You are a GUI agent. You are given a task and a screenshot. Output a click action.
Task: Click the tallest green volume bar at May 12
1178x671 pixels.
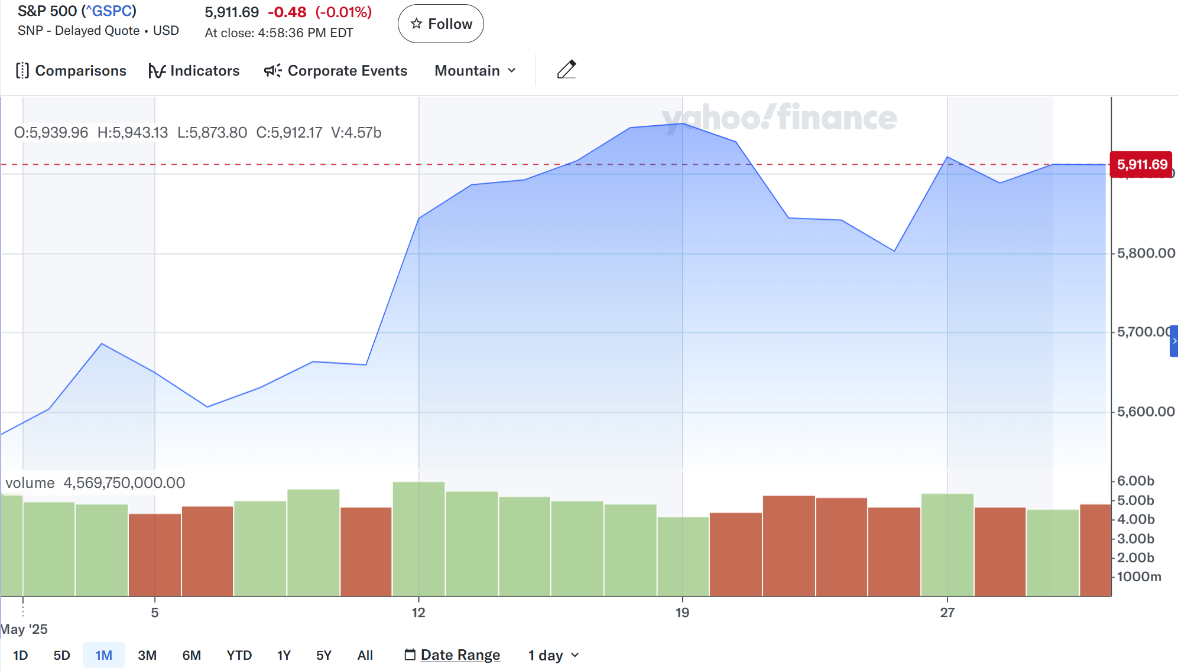418,539
